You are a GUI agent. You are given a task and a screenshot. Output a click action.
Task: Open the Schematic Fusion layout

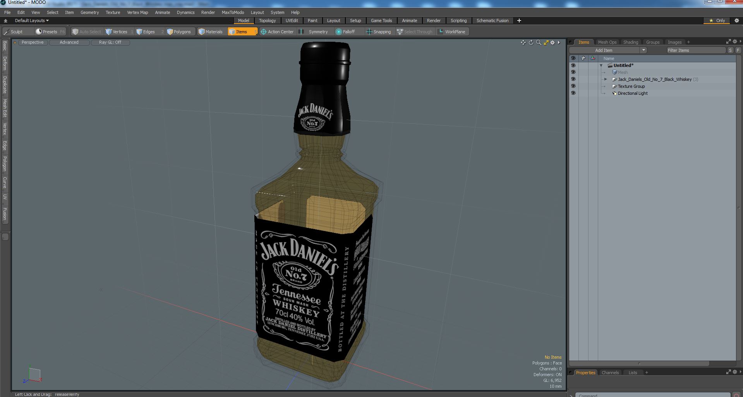click(x=492, y=21)
